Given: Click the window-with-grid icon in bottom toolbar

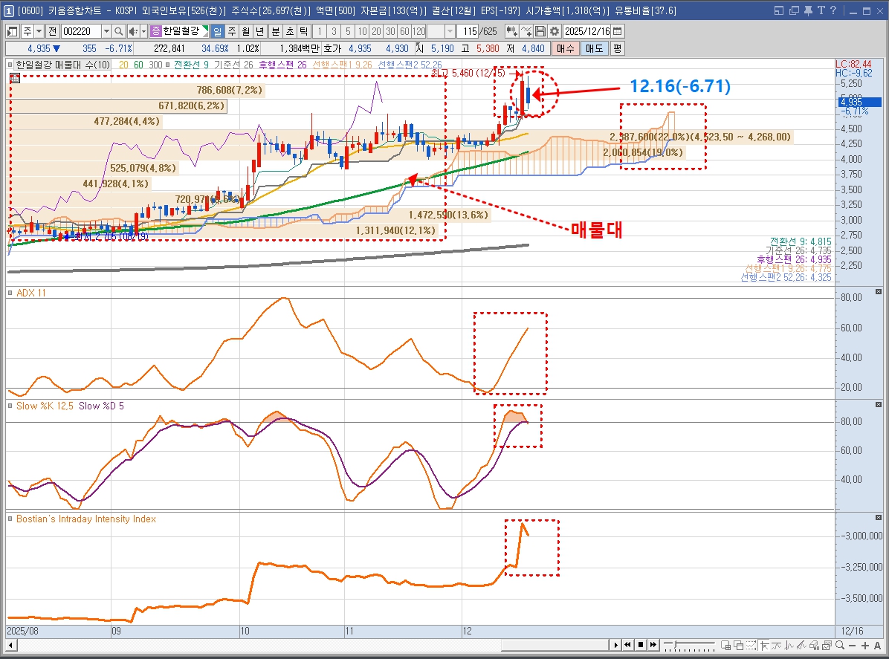Looking at the screenshot, I should [x=725, y=645].
